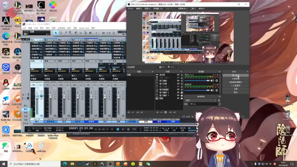The image size is (297, 167).
Task: Open the second menu in OBS menu bar
Action: click(x=139, y=9)
